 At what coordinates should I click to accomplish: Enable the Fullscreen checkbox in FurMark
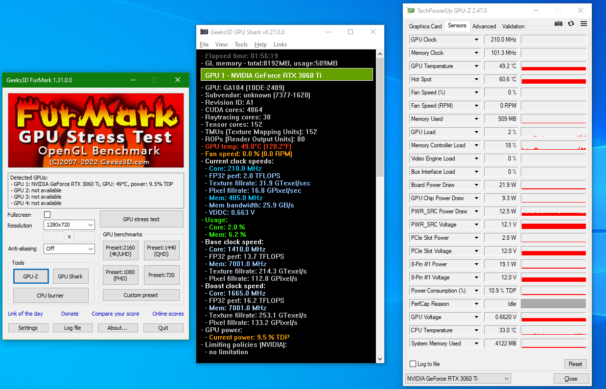coord(47,215)
